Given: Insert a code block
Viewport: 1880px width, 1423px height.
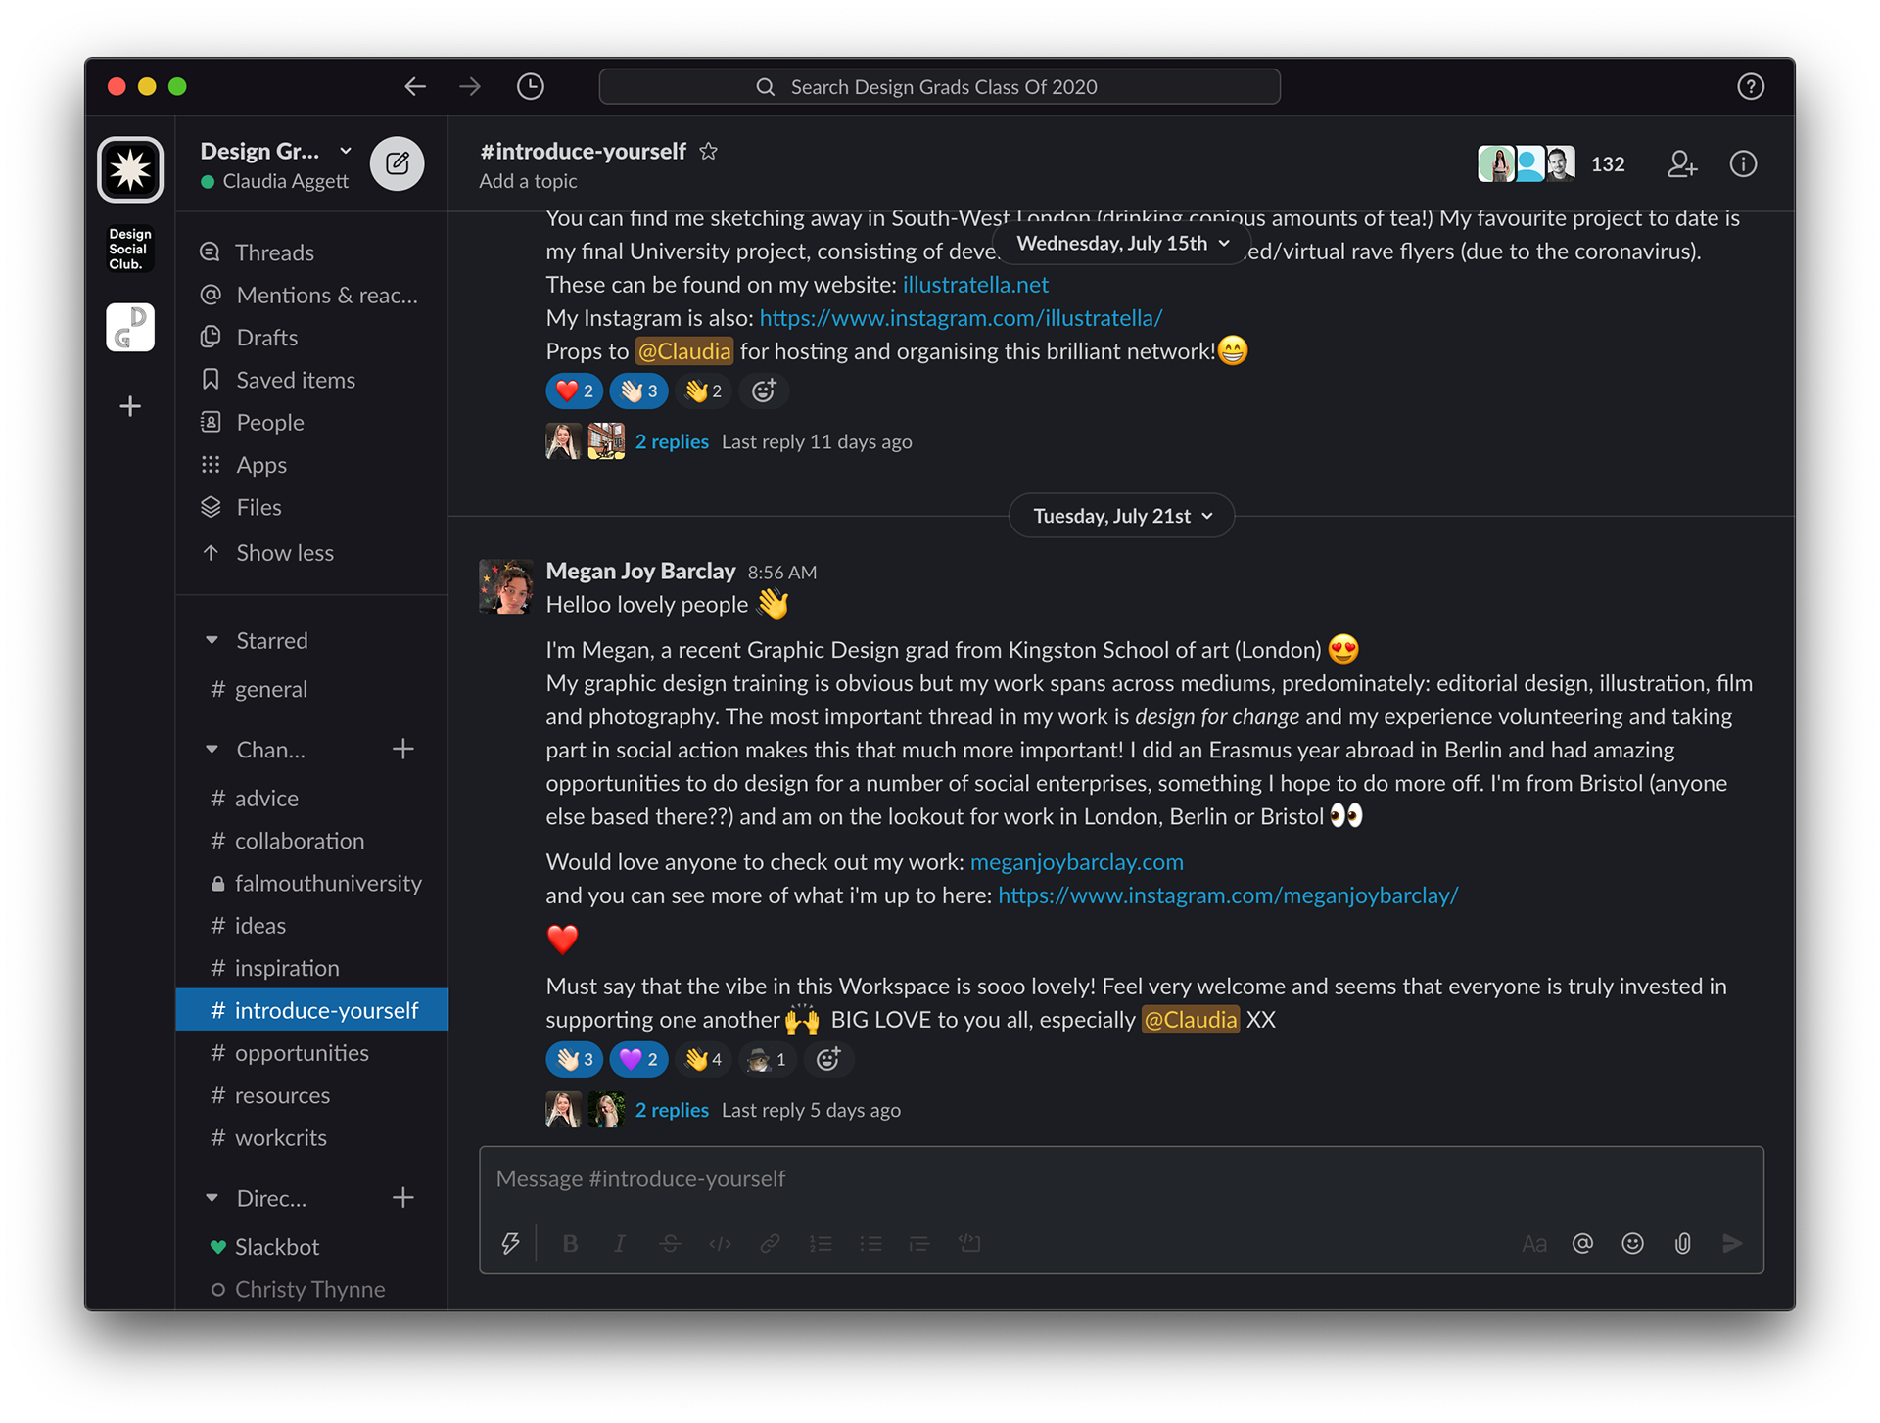Looking at the screenshot, I should click(969, 1243).
